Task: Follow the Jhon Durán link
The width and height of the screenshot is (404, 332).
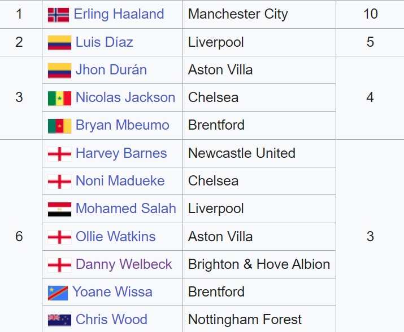Action: pos(111,70)
